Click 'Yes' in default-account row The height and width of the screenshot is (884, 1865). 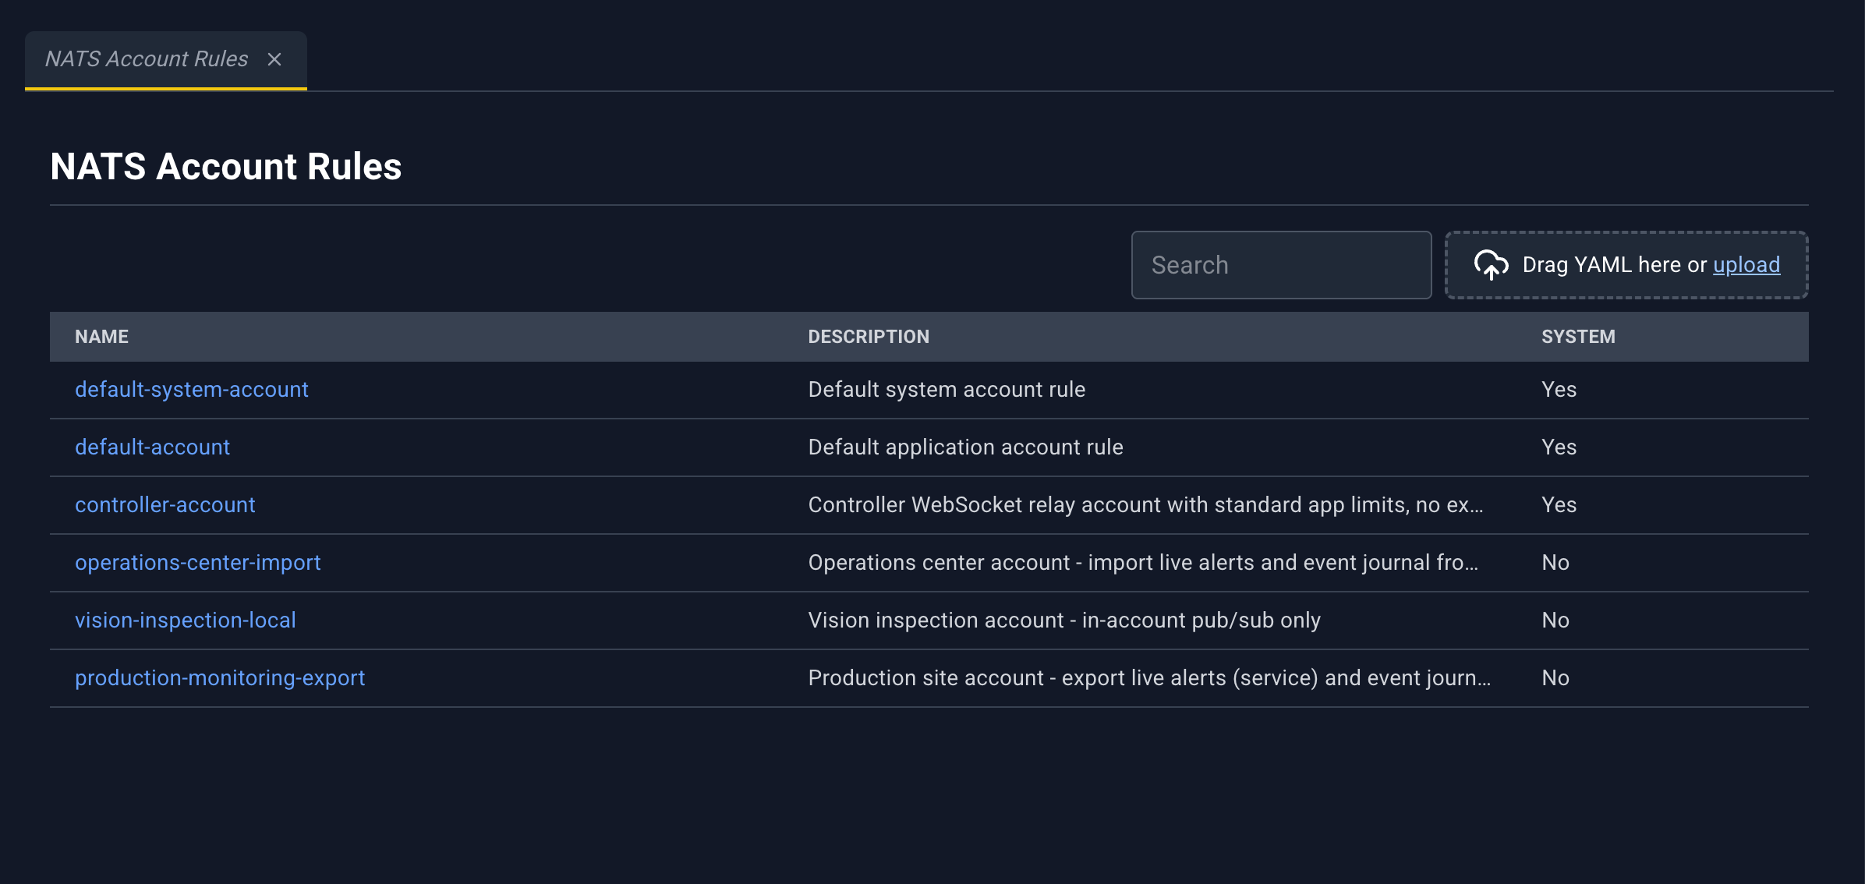pyautogui.click(x=1559, y=447)
